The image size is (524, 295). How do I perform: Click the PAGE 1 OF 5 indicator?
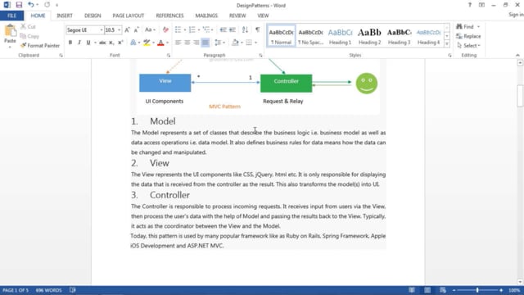click(x=16, y=290)
